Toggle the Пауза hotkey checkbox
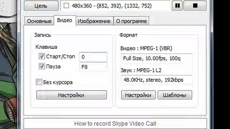 [42, 66]
